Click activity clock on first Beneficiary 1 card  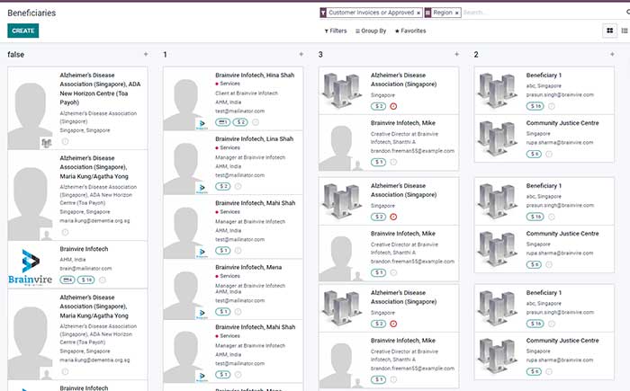coord(552,106)
